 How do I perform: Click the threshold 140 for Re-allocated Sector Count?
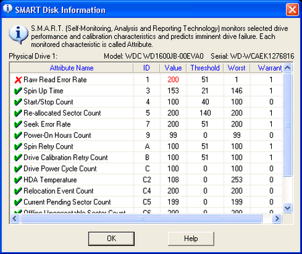tap(205, 113)
